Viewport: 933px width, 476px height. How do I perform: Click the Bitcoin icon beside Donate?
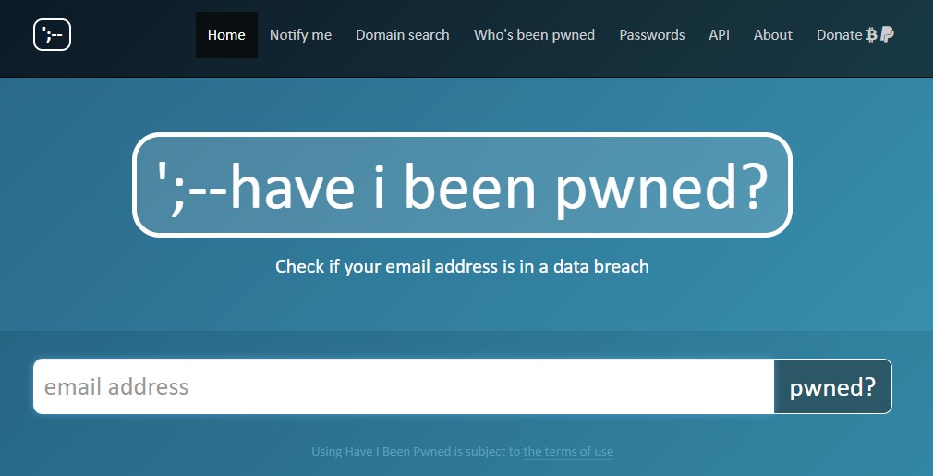[x=872, y=34]
